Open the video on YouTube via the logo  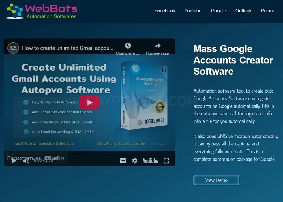click(x=151, y=161)
